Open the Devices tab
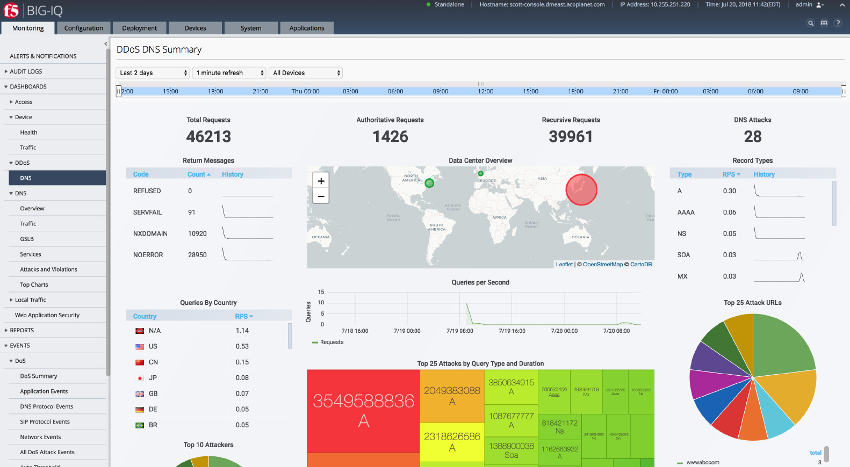Viewport: 850px width, 467px height. tap(195, 28)
